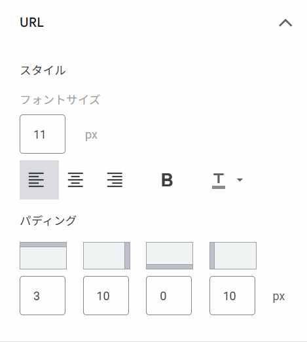Toggle bold formatting with the B icon
Viewport: 307px width, 342px height.
[x=167, y=180]
